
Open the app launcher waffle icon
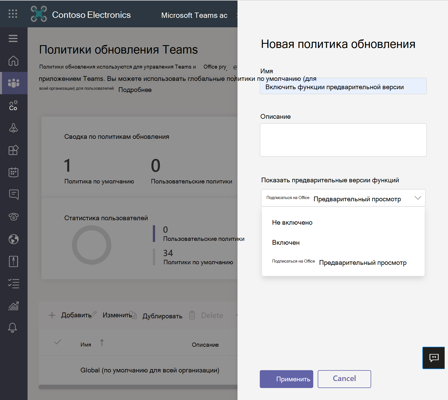[13, 14]
